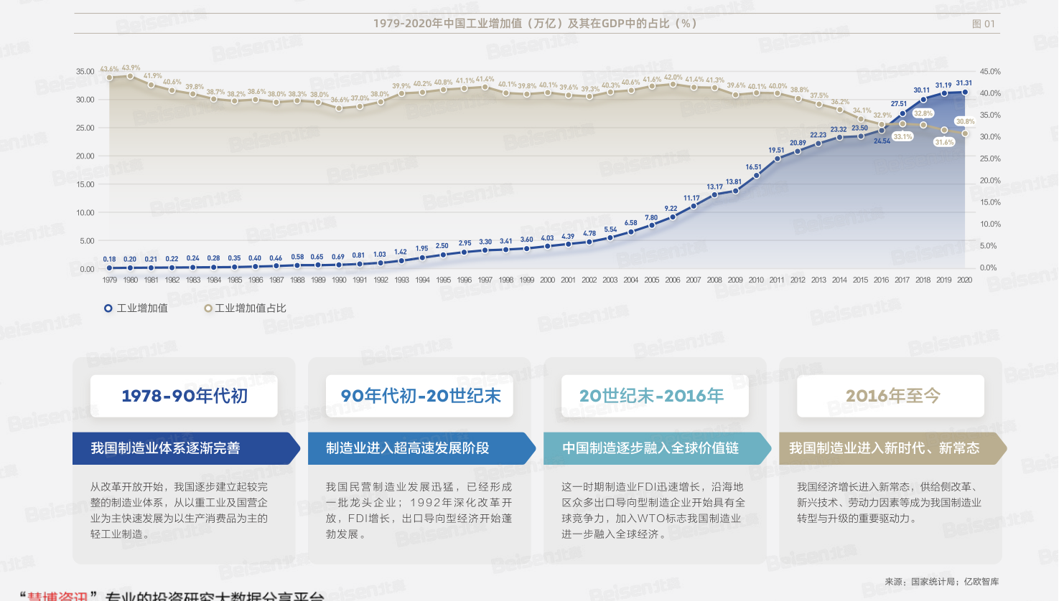This screenshot has height=601, width=1059.
Task: Click the 27.51 data label for 2017
Action: tap(899, 104)
